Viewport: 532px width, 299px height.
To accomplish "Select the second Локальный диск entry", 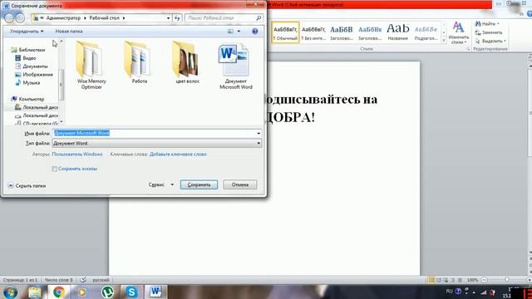I will click(x=37, y=115).
